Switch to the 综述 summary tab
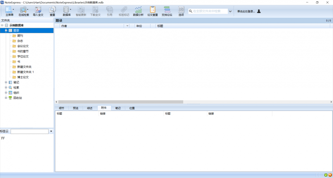The image size is (333, 178). [90, 108]
